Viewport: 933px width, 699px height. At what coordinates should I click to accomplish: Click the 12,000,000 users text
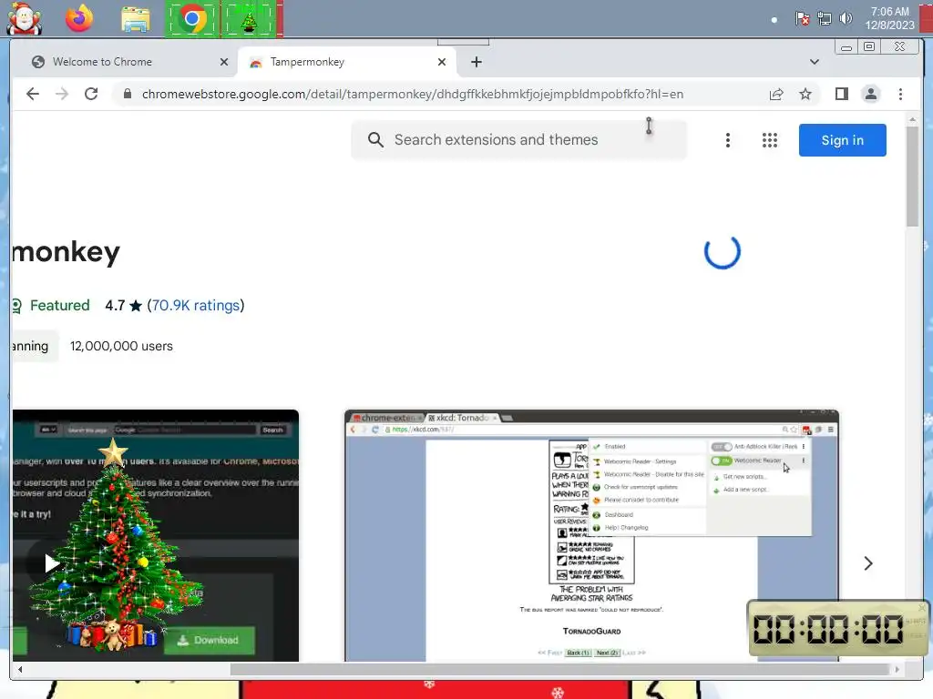coord(121,346)
